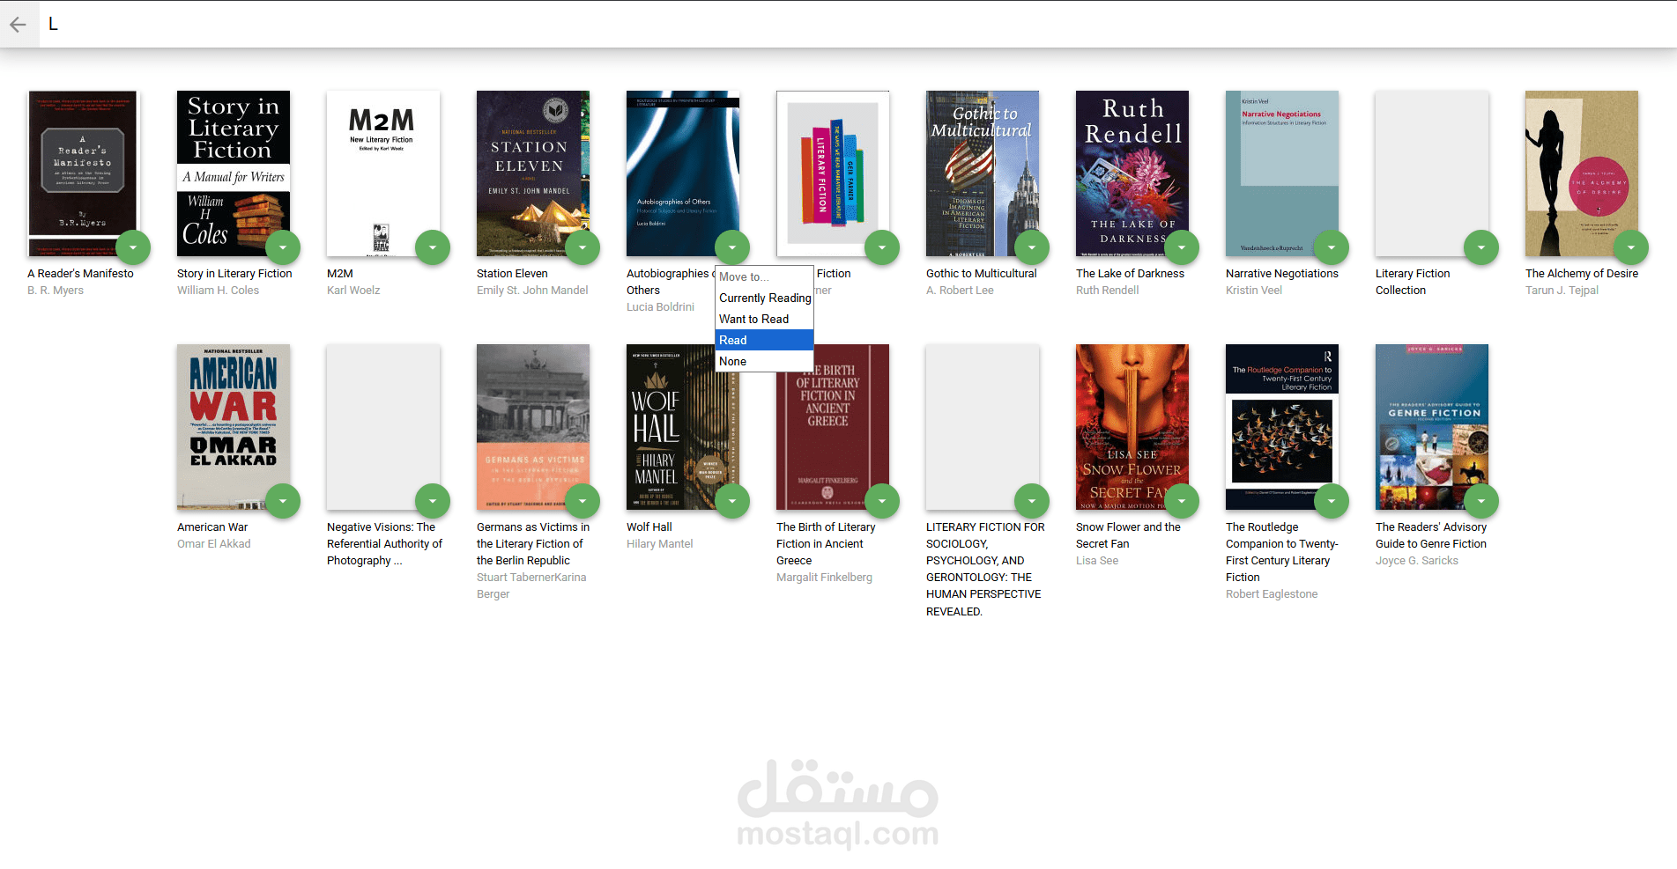Click the Germans as Victims cover image
The width and height of the screenshot is (1677, 869).
tap(533, 427)
